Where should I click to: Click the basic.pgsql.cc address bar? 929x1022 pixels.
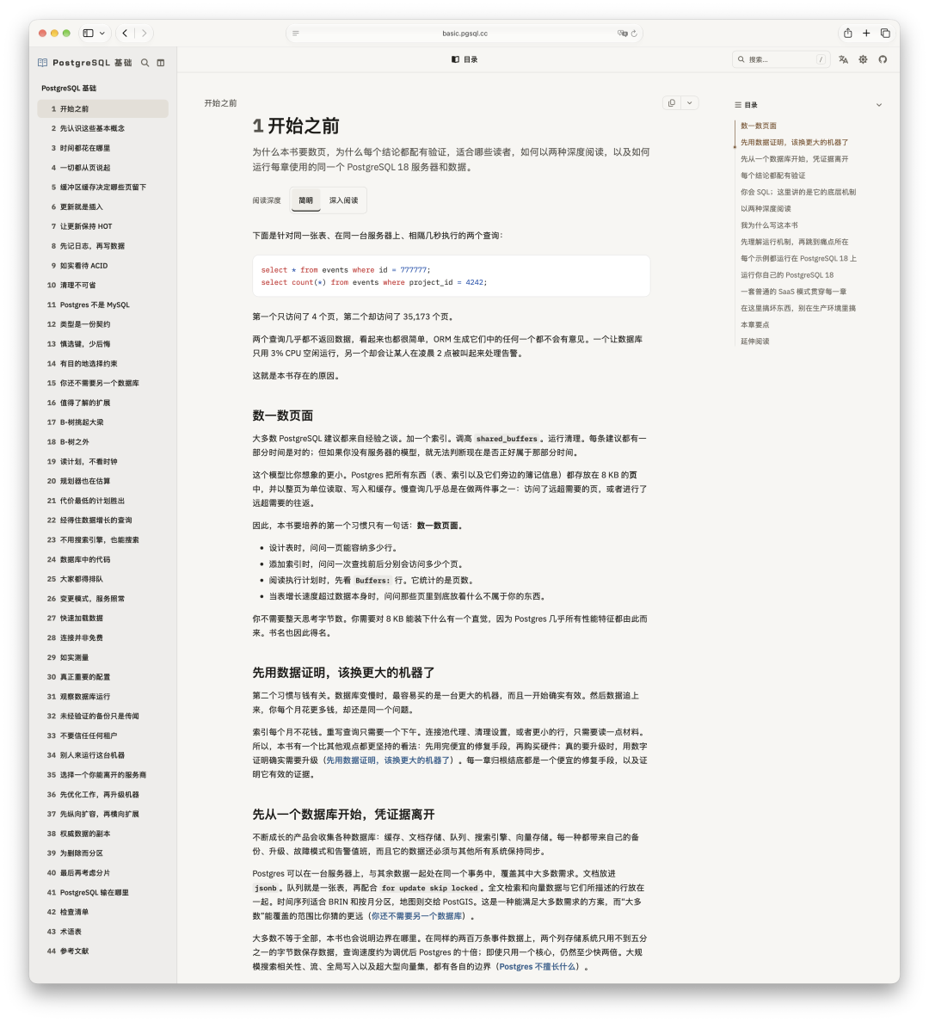point(464,34)
